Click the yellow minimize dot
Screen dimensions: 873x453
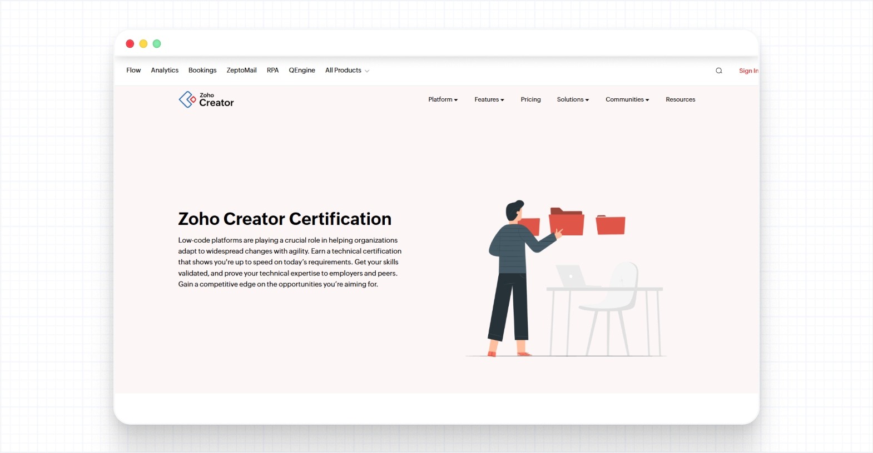(143, 44)
